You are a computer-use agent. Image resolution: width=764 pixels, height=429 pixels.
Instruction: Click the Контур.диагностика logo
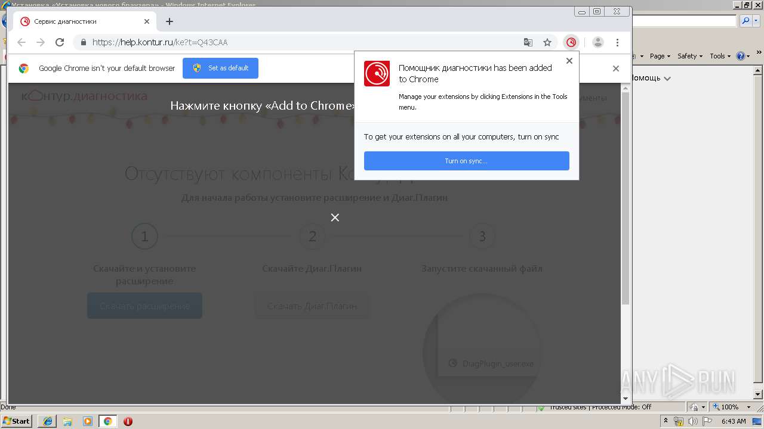pos(84,96)
